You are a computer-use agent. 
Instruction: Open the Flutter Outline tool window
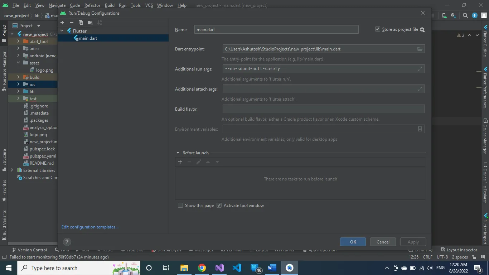pyautogui.click(x=485, y=41)
